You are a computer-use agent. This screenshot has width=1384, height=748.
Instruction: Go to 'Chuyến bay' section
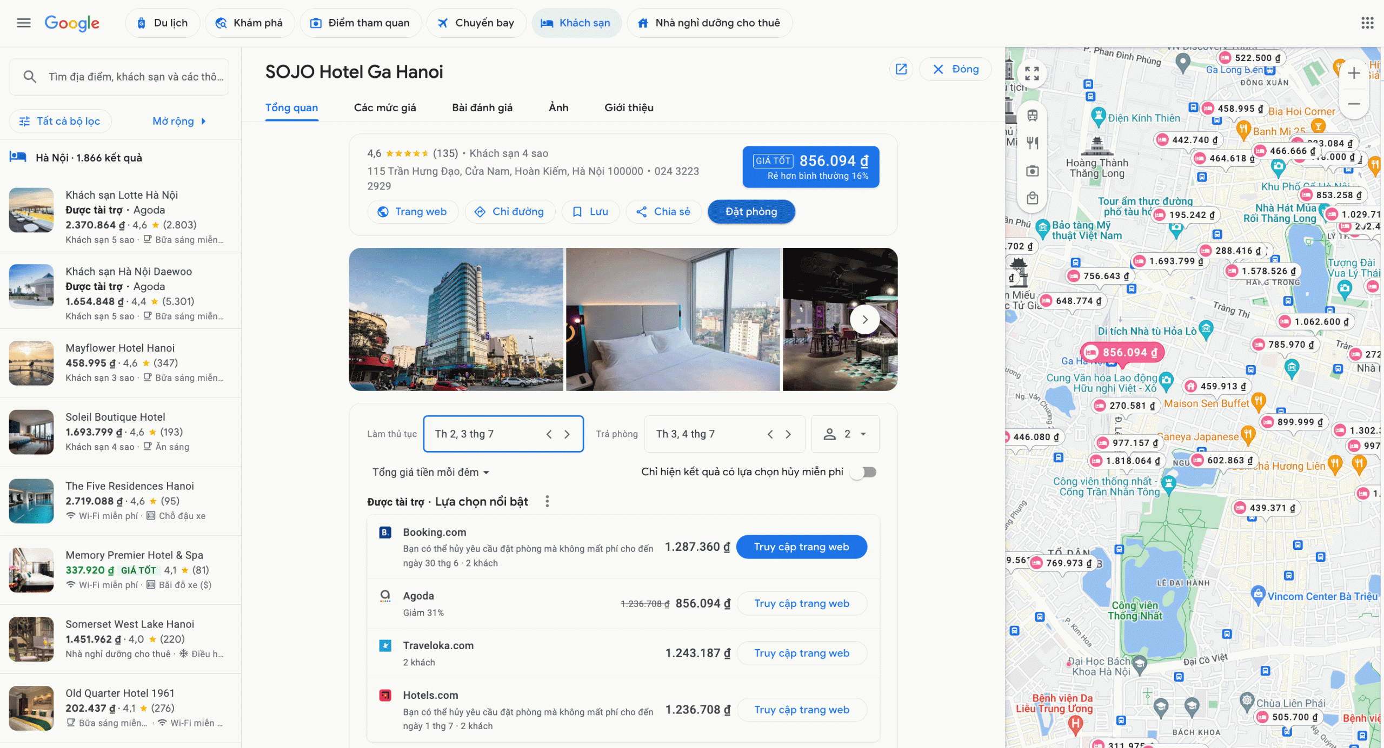(476, 23)
